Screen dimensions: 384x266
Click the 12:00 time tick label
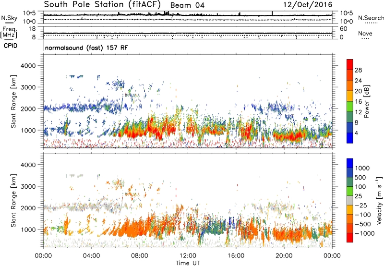tap(188, 256)
